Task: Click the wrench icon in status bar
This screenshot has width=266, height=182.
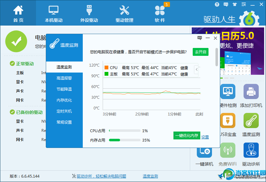Action: [74, 176]
